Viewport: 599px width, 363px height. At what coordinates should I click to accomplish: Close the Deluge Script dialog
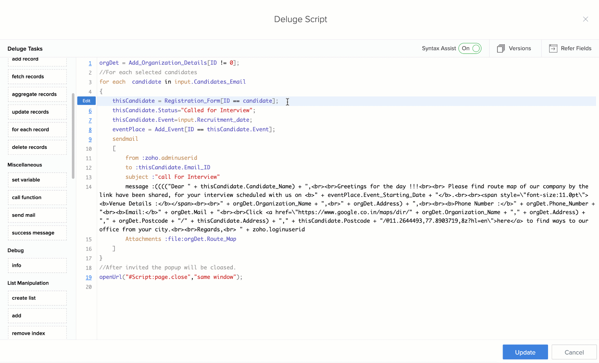pyautogui.click(x=585, y=19)
